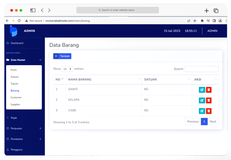Bookmark page with the star icon
This screenshot has height=160, width=231.
pos(195,21)
